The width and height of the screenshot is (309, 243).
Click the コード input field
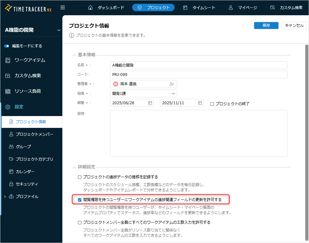[199, 75]
